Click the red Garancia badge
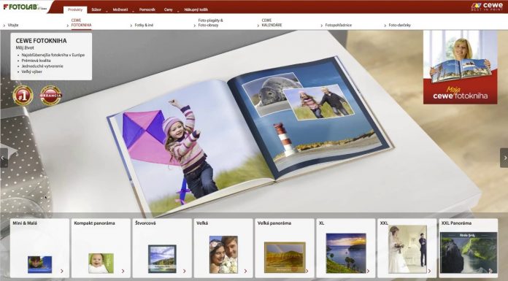This screenshot has height=281, width=508. point(50,96)
